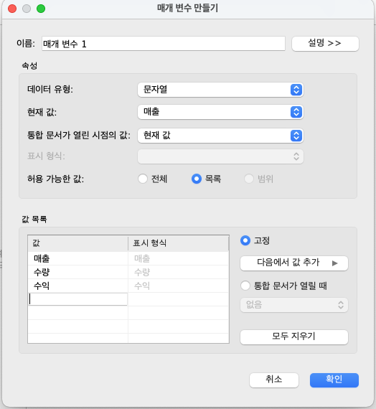This screenshot has width=376, height=409.
Task: Close the 매개 변수 만들기 dialog
Action: coord(12,9)
